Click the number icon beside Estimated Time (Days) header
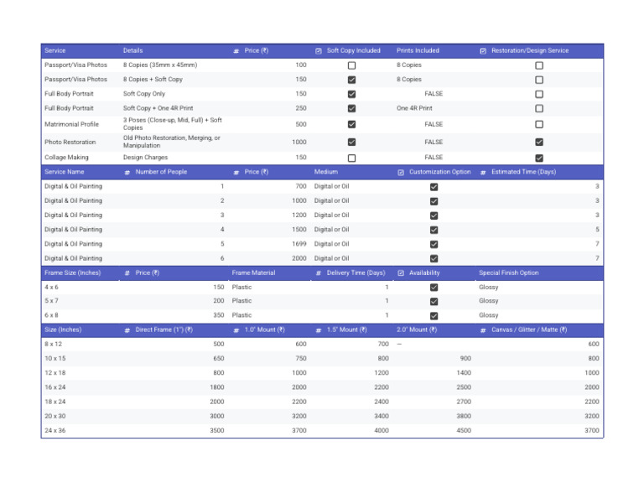 pos(483,173)
